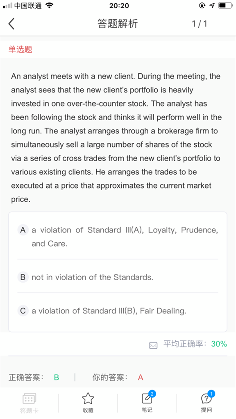Tap the rotation lock status icon
236x419 pixels.
[202, 5]
